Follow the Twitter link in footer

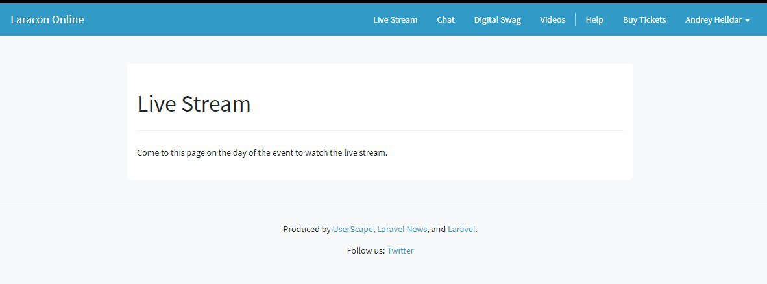tap(400, 250)
